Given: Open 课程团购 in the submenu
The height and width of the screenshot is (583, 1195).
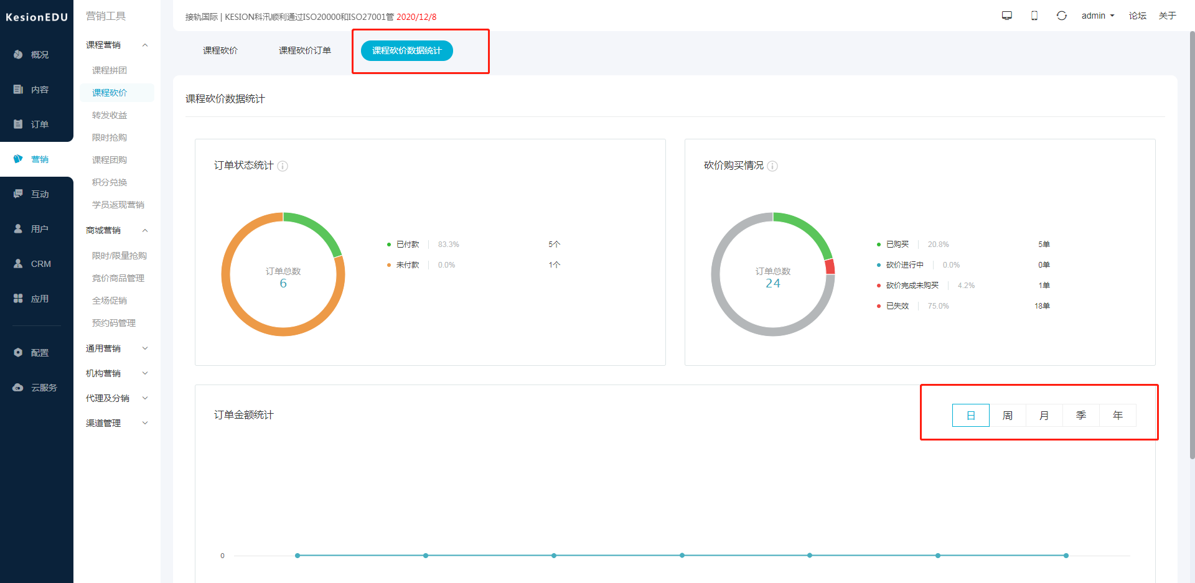Looking at the screenshot, I should 110,160.
